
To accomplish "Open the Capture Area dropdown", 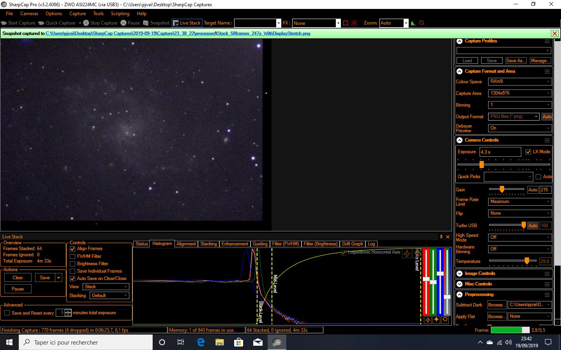I will coord(520,93).
